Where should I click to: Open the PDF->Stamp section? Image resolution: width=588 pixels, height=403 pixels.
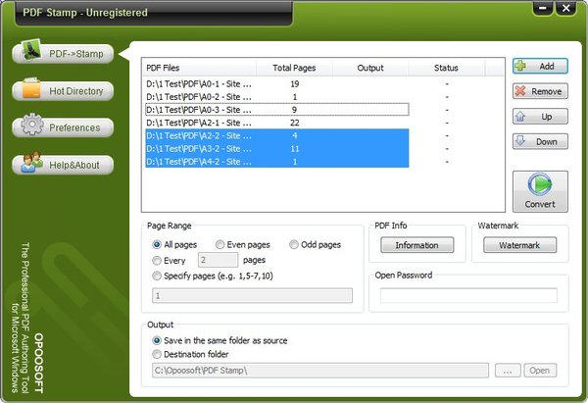pyautogui.click(x=63, y=54)
